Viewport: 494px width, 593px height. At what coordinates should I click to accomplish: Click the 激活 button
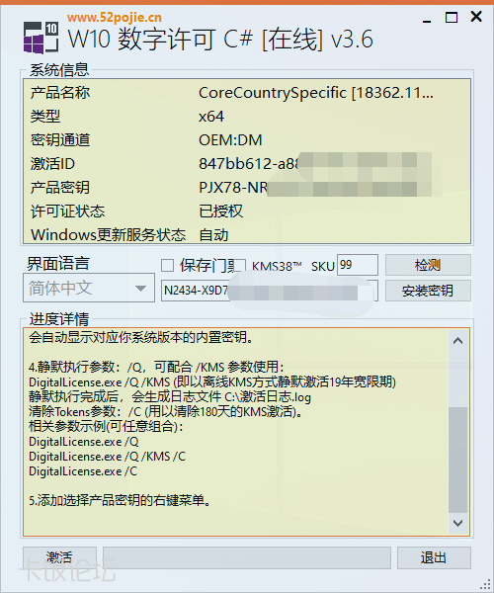tap(59, 557)
